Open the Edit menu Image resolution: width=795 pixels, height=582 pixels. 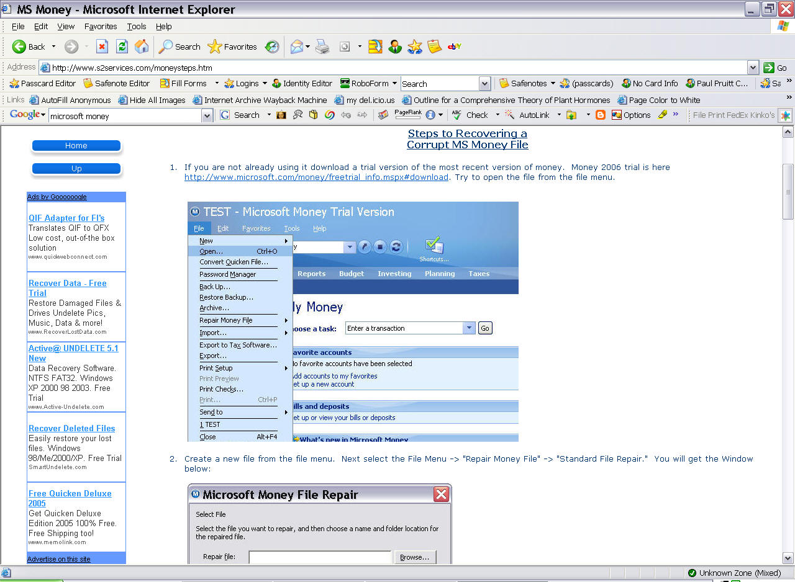point(41,27)
